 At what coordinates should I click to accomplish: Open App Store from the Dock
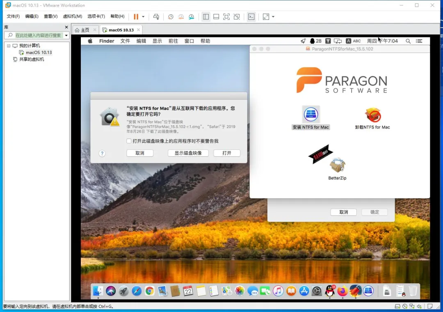click(304, 291)
